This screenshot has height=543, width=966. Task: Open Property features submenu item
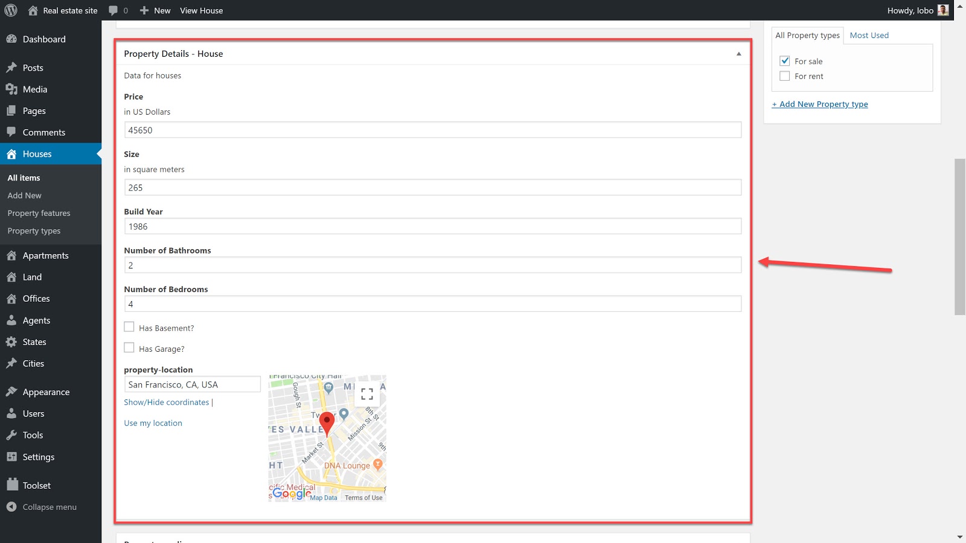click(39, 213)
